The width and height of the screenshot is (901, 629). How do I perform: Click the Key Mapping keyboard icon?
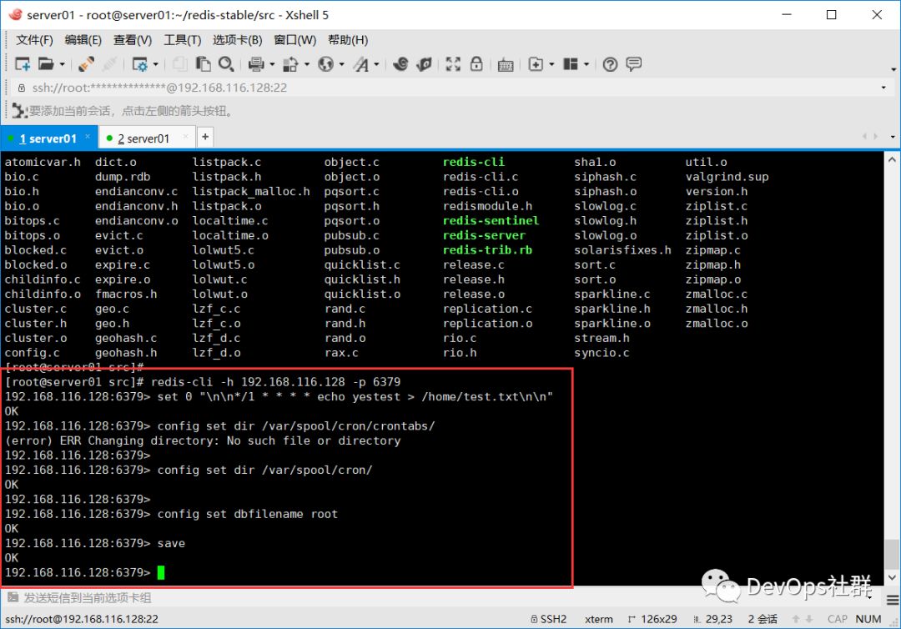(506, 65)
